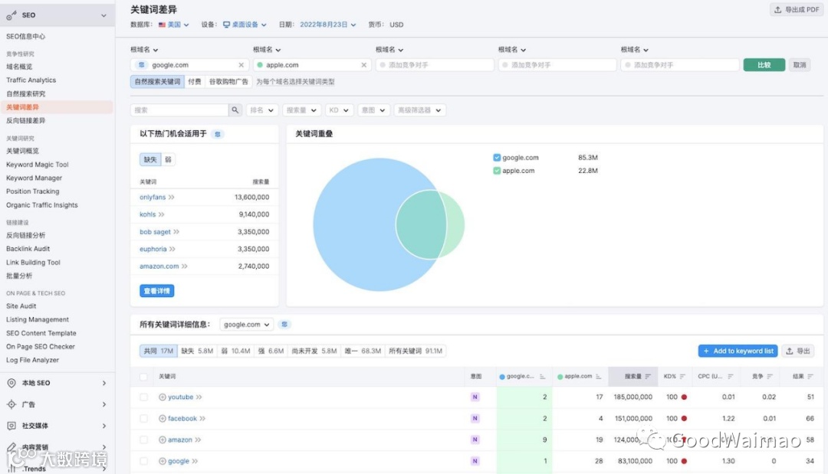The width and height of the screenshot is (828, 474).
Task: Click youtube row intent N badge
Action: [475, 397]
